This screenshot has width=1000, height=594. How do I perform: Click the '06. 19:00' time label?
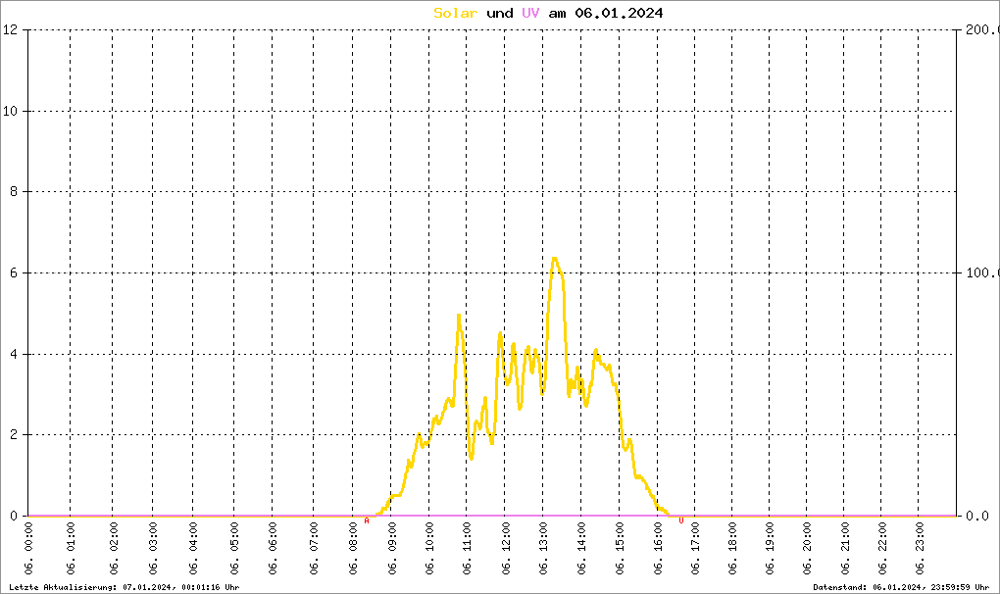[x=770, y=549]
